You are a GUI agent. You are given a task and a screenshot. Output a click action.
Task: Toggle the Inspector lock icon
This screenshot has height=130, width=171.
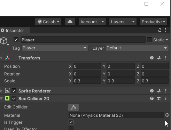(160, 30)
